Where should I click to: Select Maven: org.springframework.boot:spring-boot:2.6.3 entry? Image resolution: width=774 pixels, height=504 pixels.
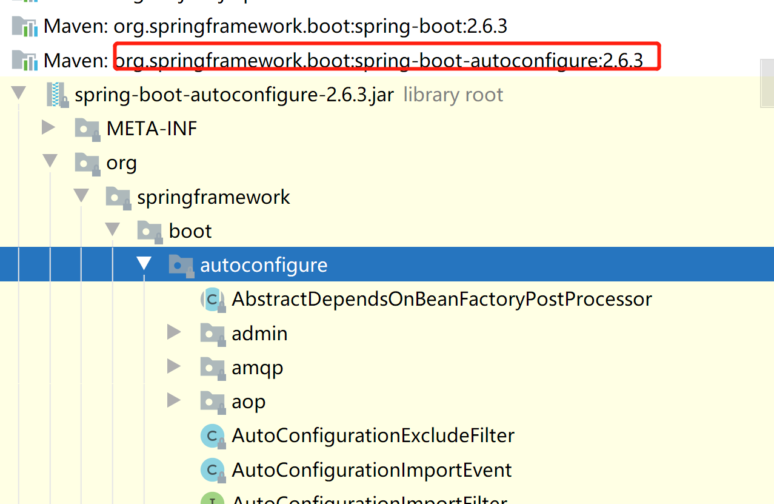pos(275,26)
